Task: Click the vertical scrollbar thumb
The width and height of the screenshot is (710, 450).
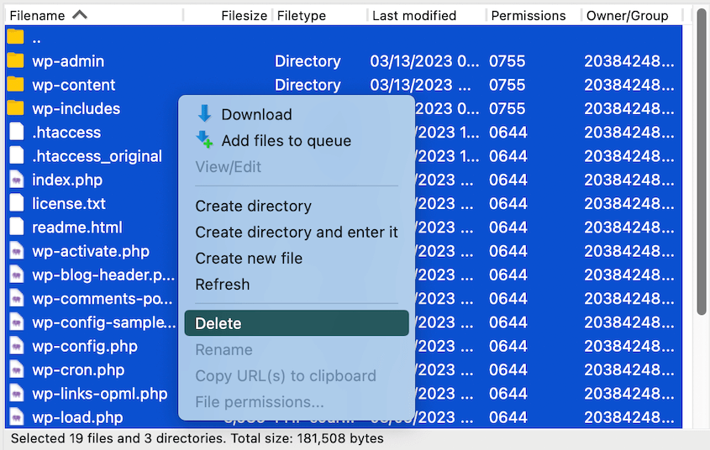Action: (x=702, y=161)
